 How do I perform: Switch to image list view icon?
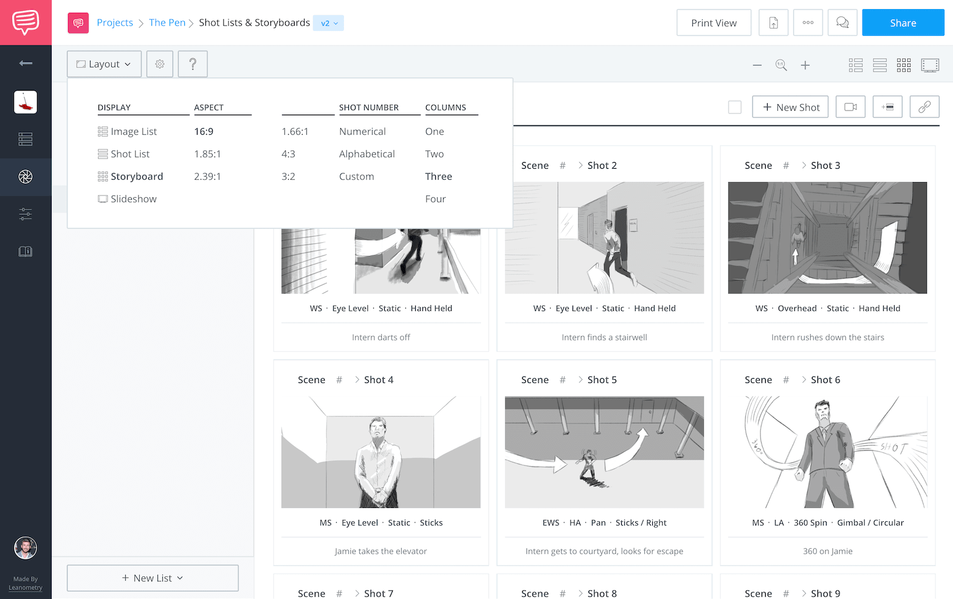[x=856, y=65]
